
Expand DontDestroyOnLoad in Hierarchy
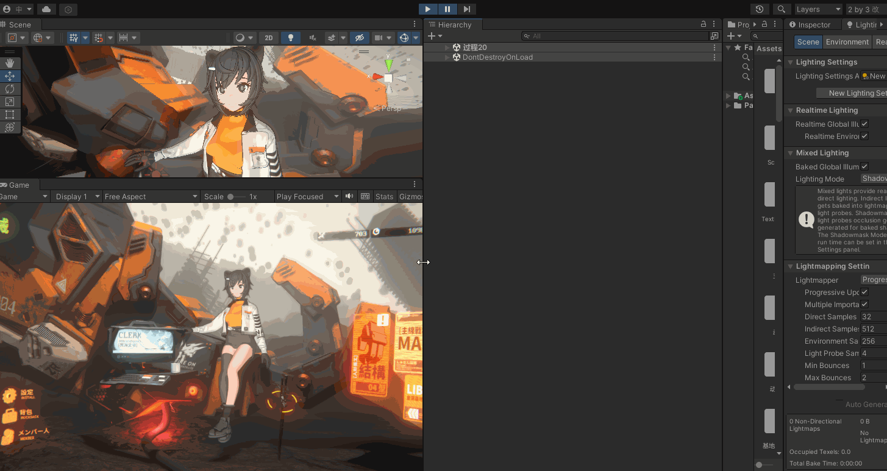click(x=447, y=57)
